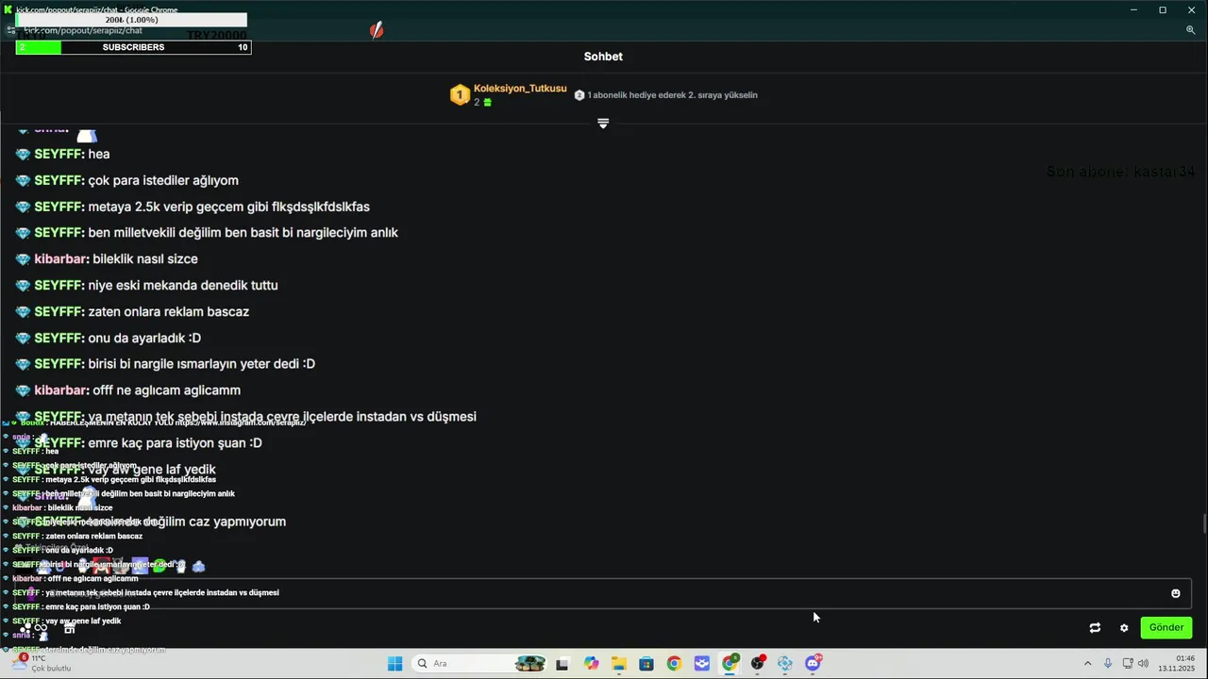This screenshot has width=1208, height=679.
Task: Click message 'birisi bi nargile ısmarlayın yeter dedi'
Action: tap(202, 364)
